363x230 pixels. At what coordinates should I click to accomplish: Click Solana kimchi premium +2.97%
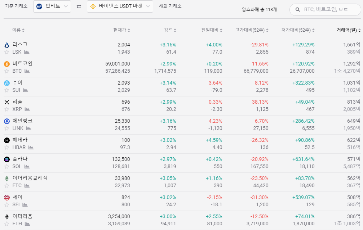pos(168,159)
